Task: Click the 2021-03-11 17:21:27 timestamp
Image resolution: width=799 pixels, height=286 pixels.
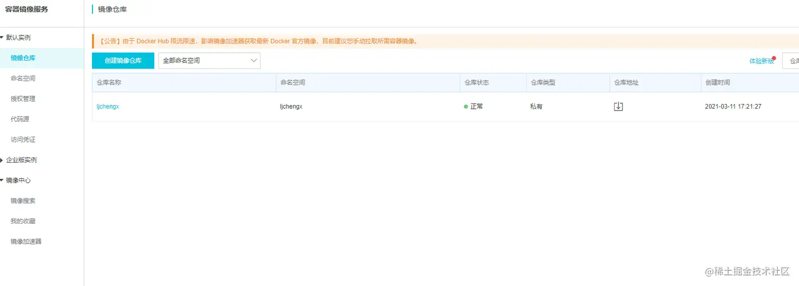Action: [733, 107]
